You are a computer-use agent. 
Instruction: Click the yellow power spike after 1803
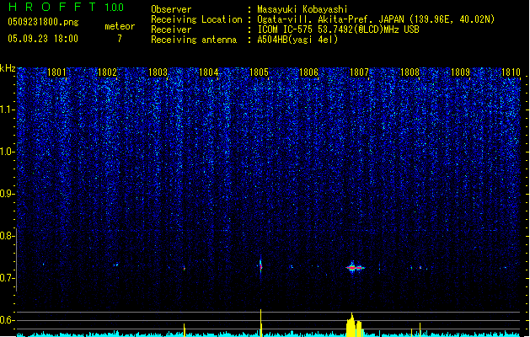185,330
